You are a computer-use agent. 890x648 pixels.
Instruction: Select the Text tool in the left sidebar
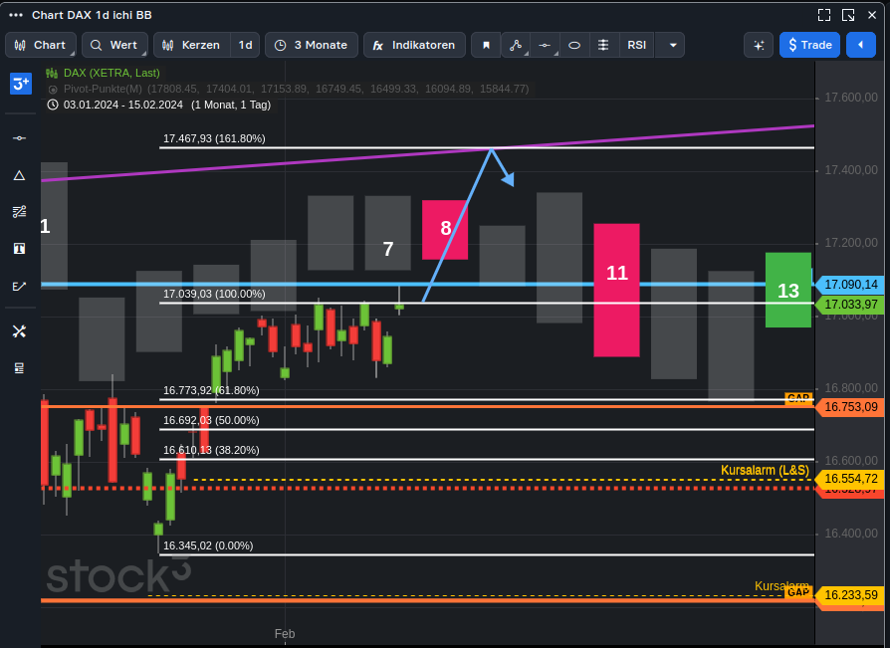(19, 248)
